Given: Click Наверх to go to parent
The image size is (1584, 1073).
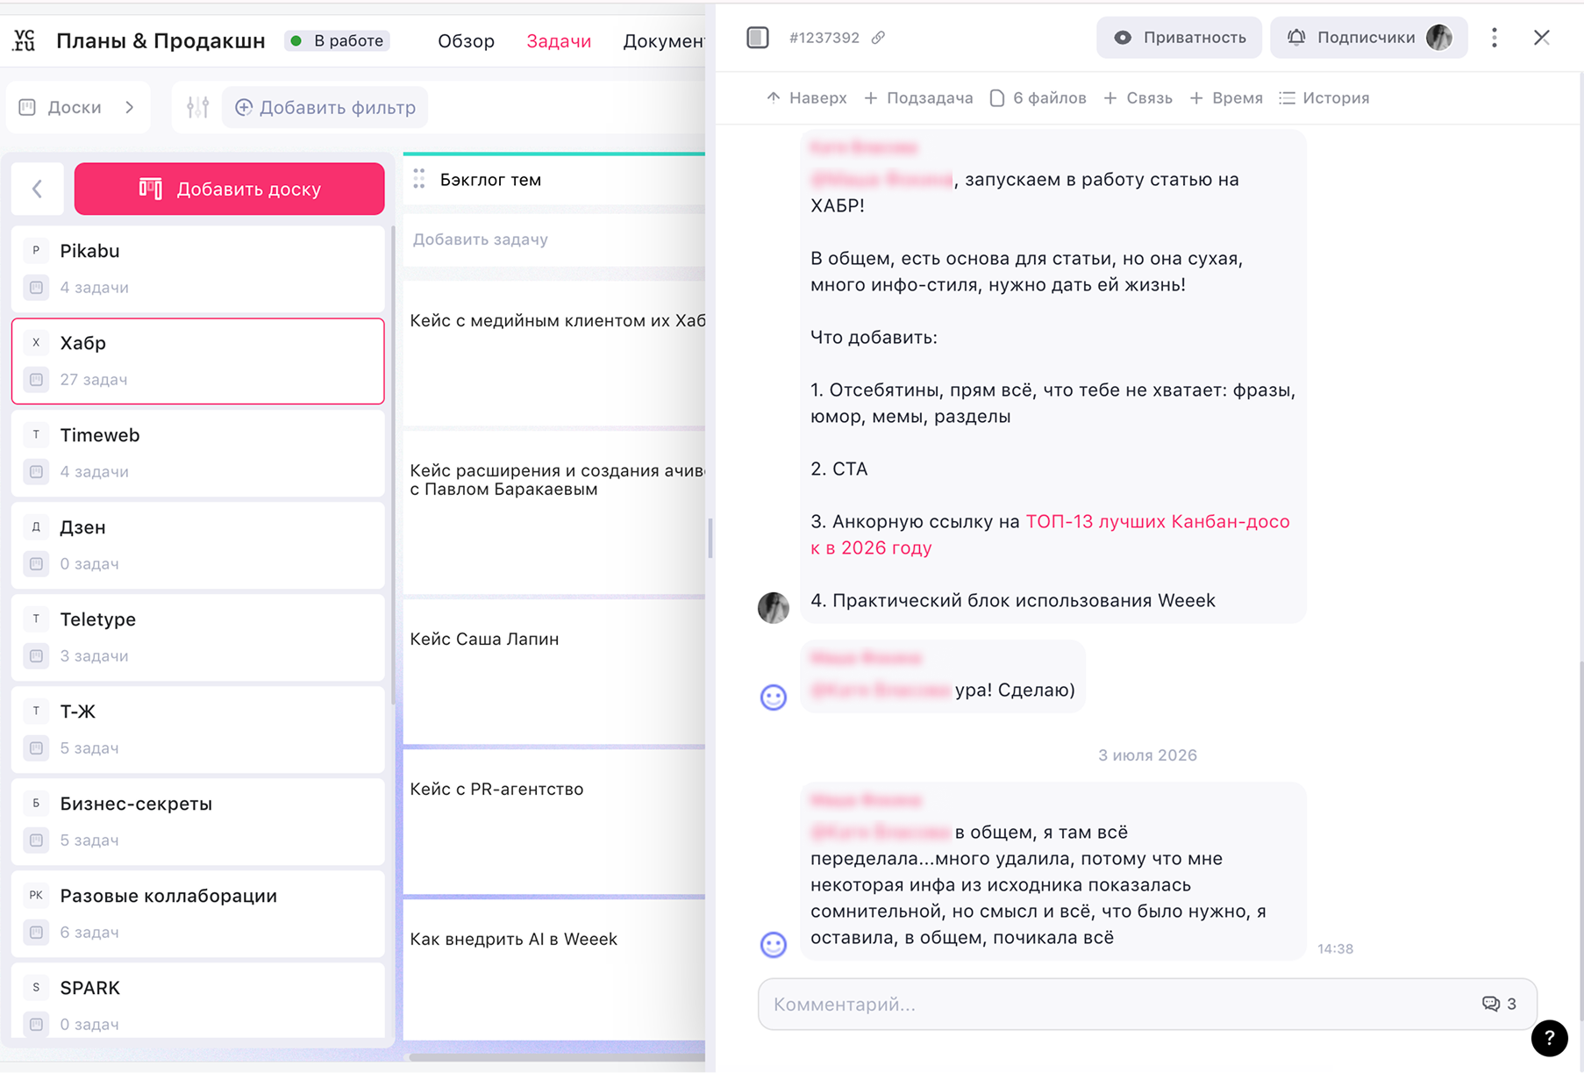Looking at the screenshot, I should click(x=806, y=97).
